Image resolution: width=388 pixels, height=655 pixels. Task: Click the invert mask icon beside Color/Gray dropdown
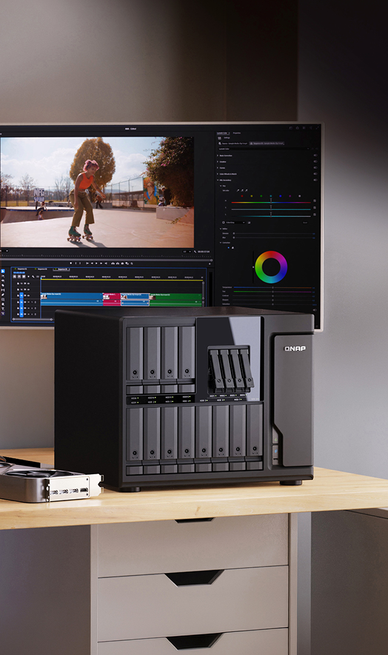tap(249, 223)
